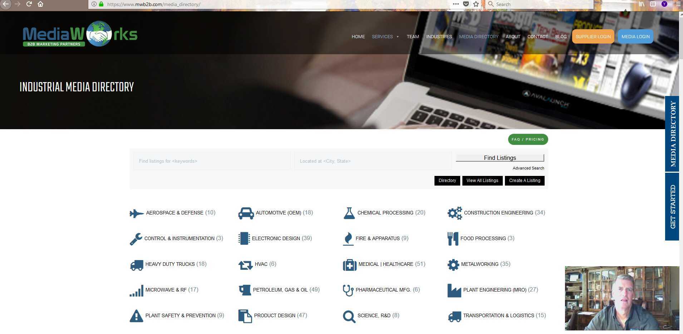Open the Contact nav item

coord(538,37)
